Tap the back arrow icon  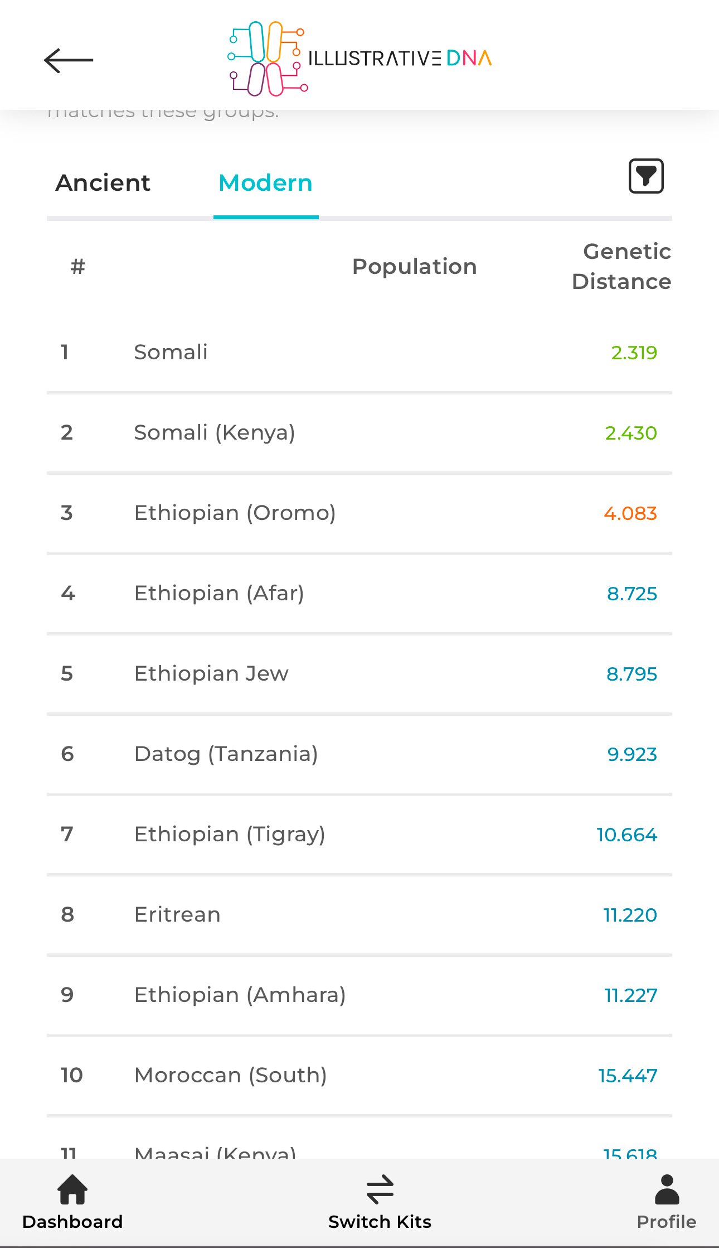[69, 60]
